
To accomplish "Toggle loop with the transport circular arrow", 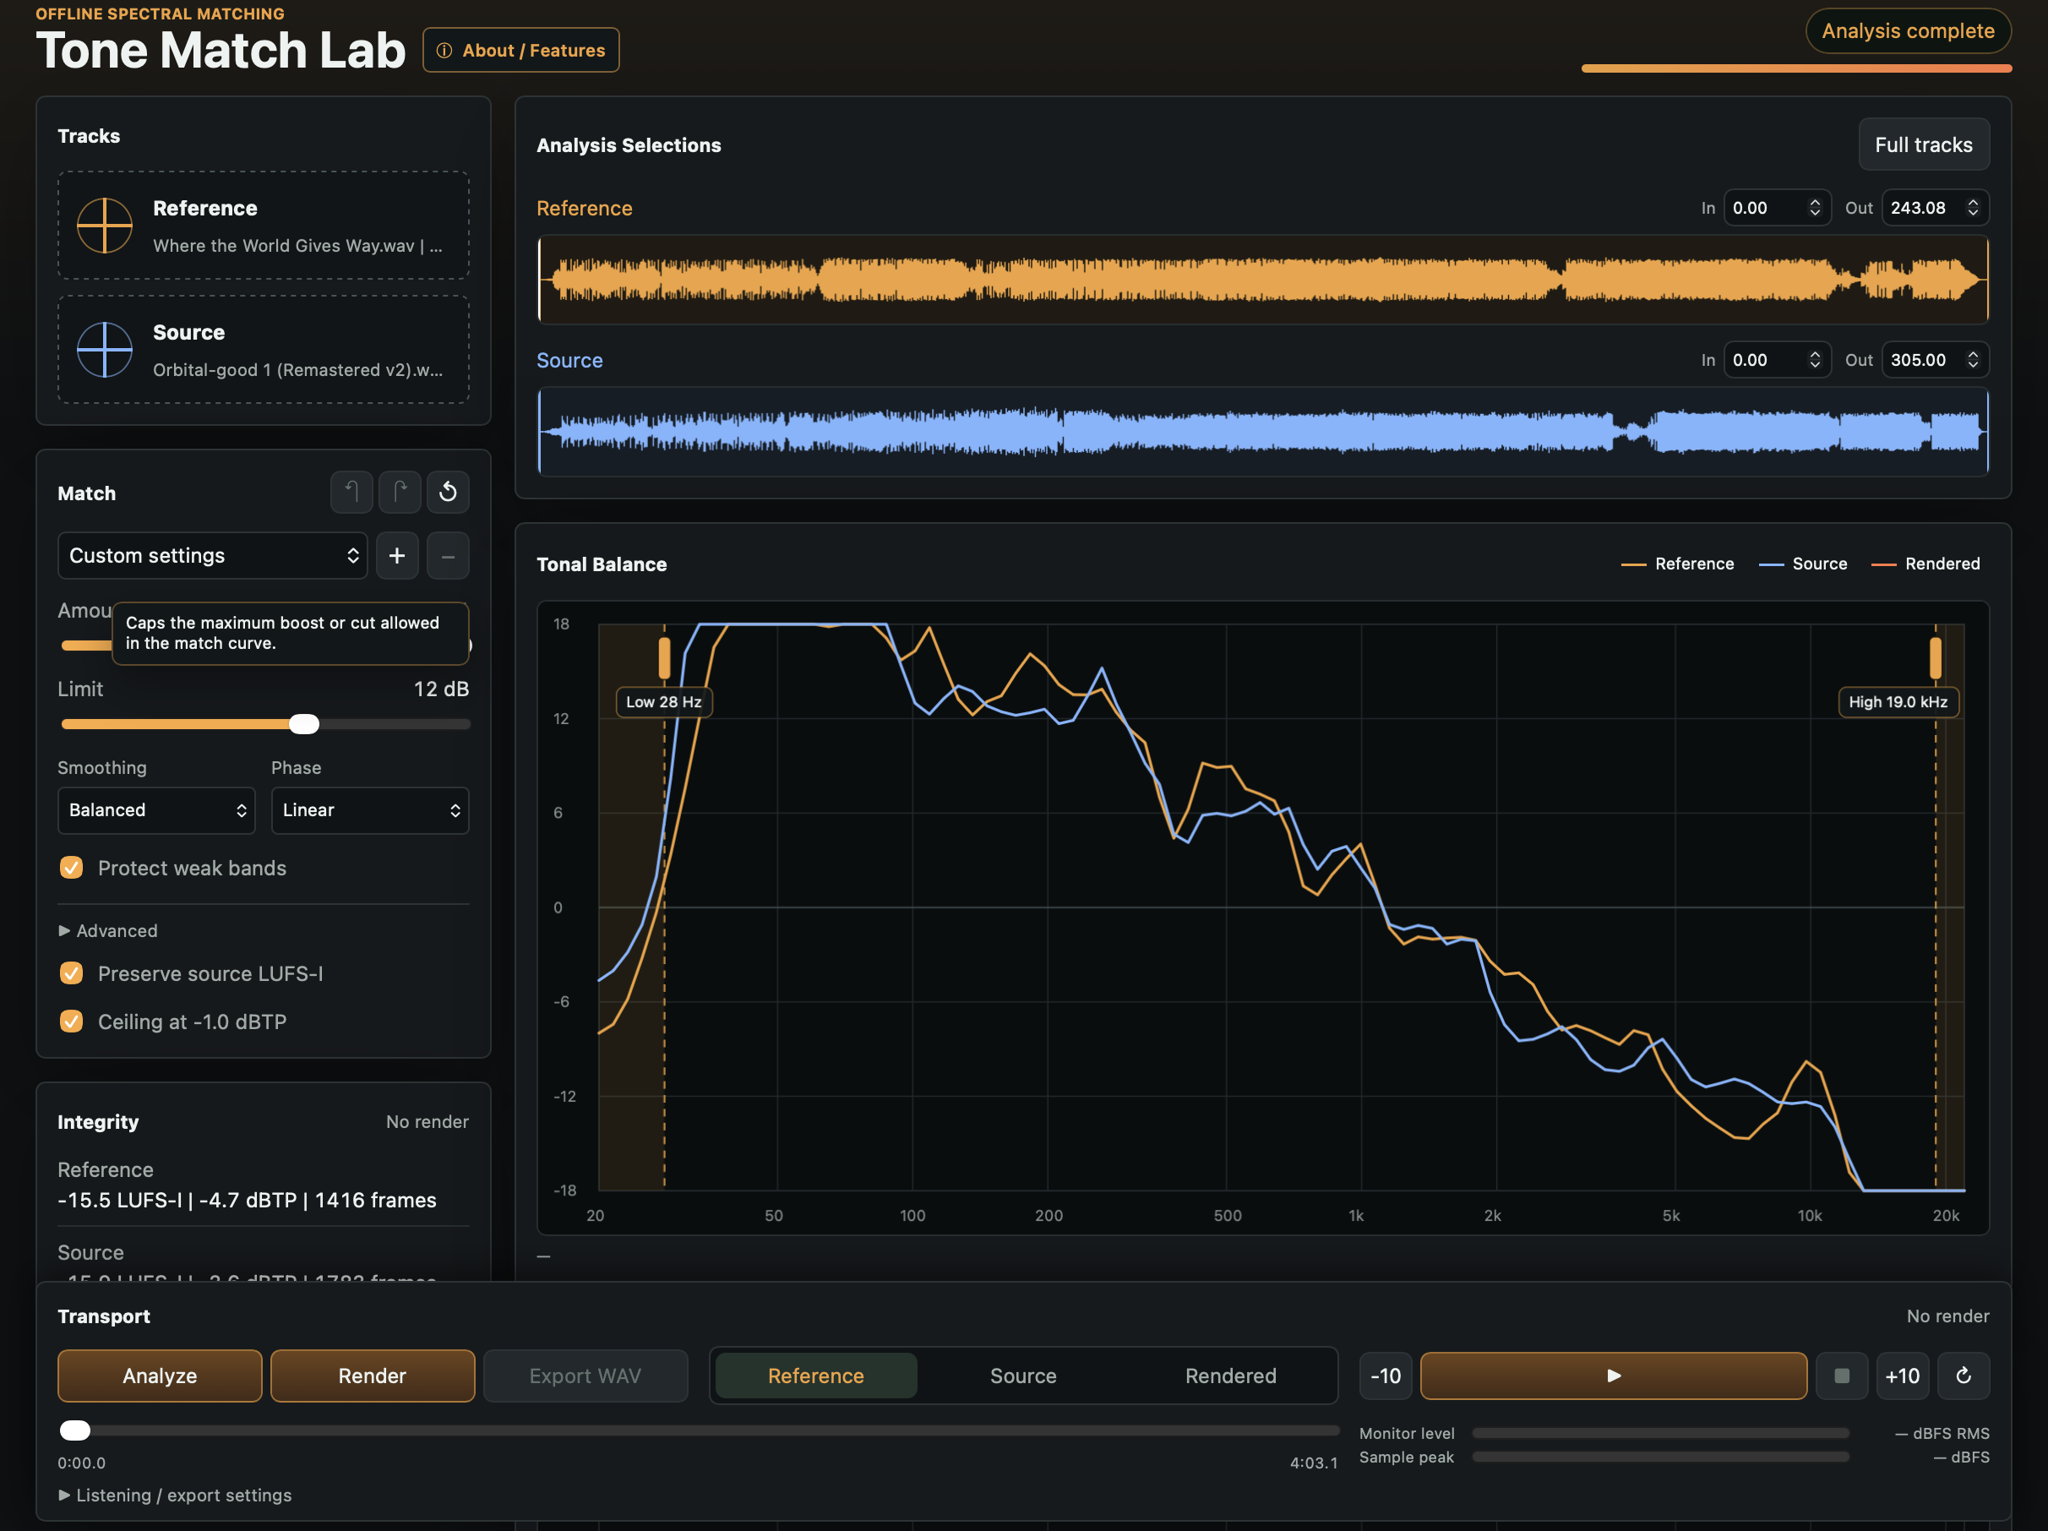I will 1963,1376.
